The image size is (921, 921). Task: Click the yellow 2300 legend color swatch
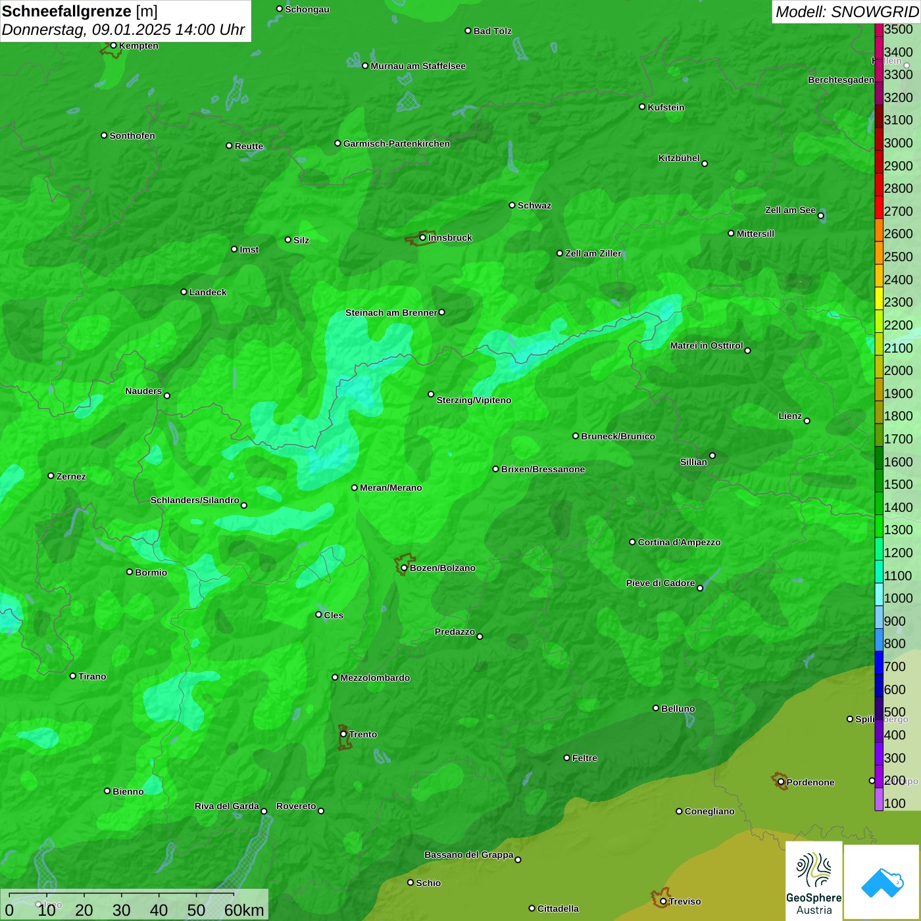879,299
